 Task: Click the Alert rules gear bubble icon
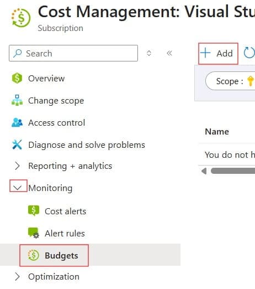pyautogui.click(x=34, y=233)
